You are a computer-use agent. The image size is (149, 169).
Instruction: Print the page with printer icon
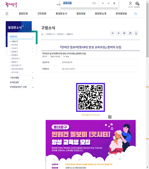click(x=124, y=33)
